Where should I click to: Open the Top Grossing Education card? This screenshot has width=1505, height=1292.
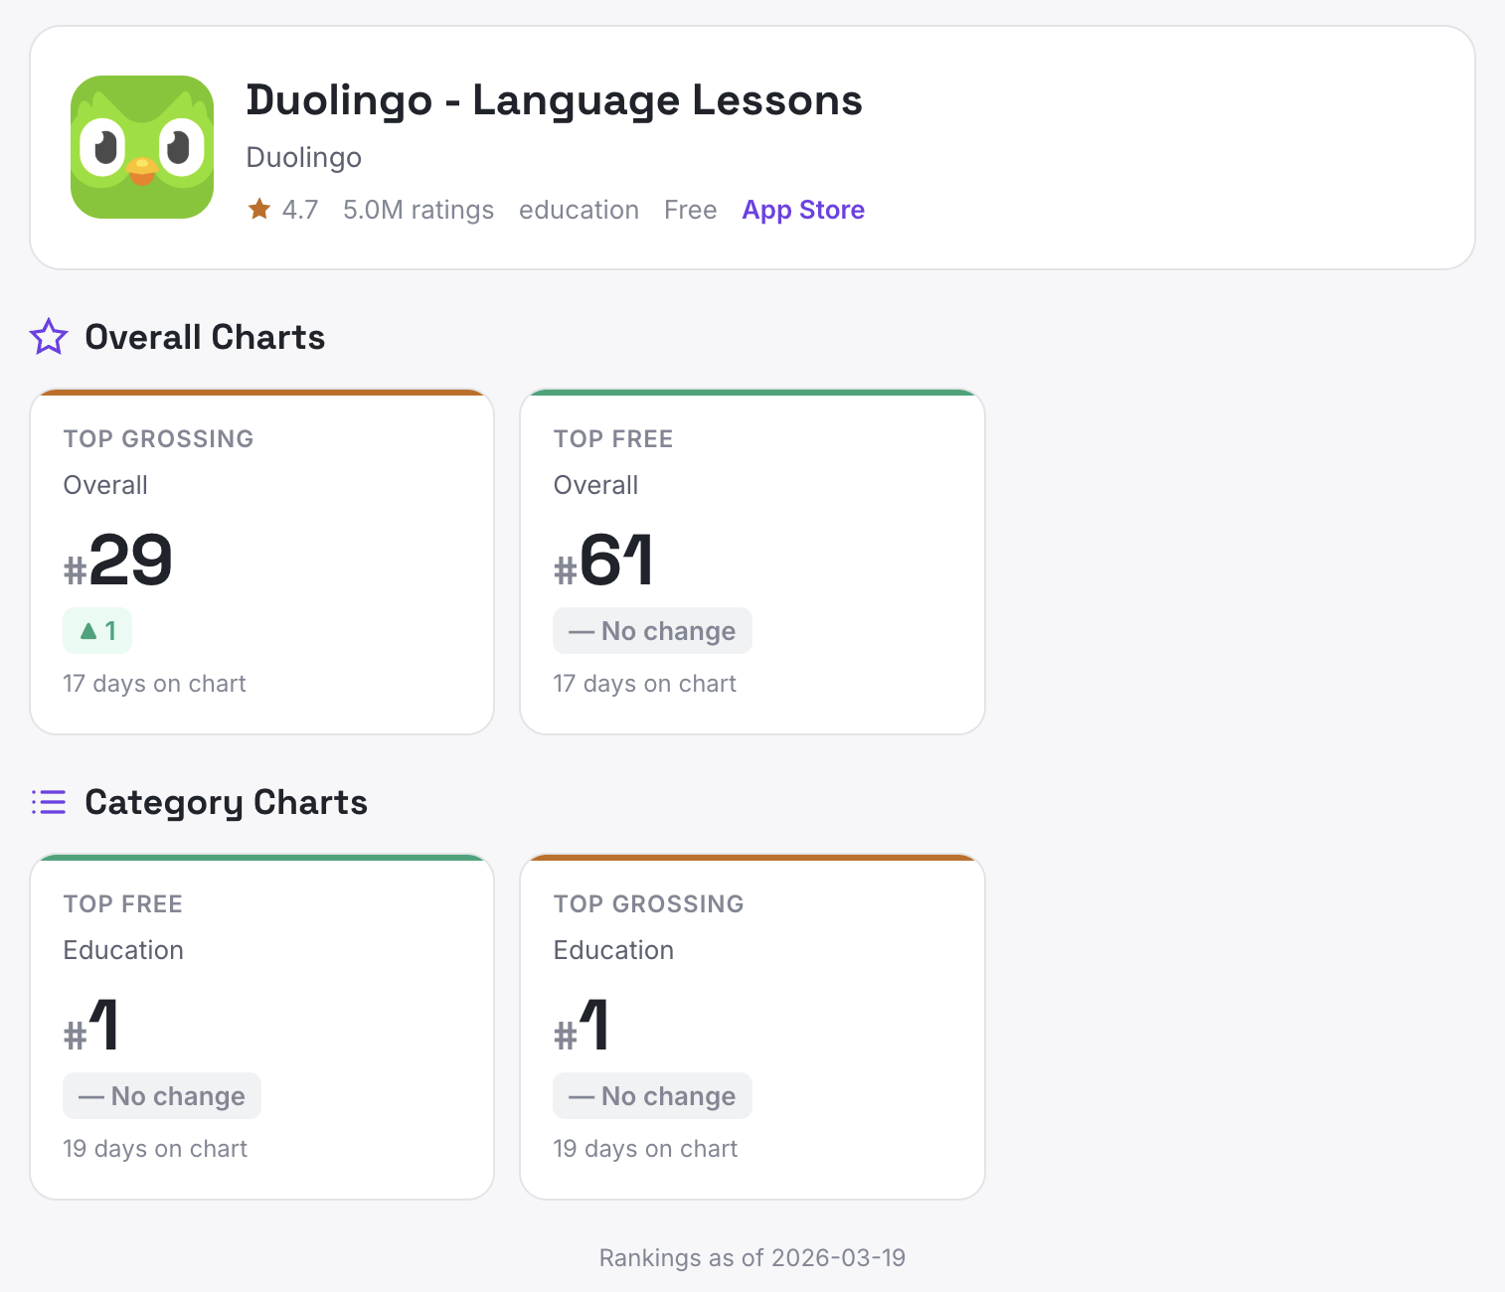point(752,1027)
